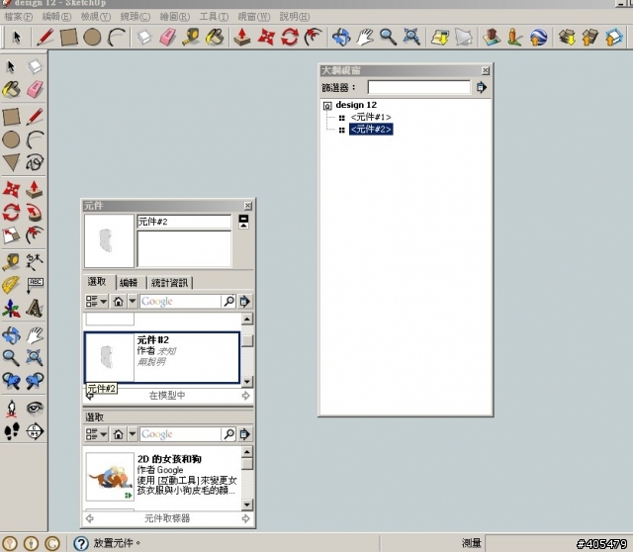Click the help question mark in status bar
633x552 pixels.
pyautogui.click(x=81, y=543)
